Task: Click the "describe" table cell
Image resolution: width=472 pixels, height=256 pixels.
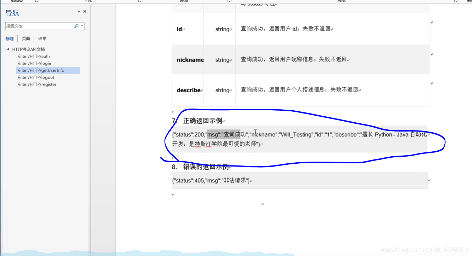Action: (x=188, y=90)
